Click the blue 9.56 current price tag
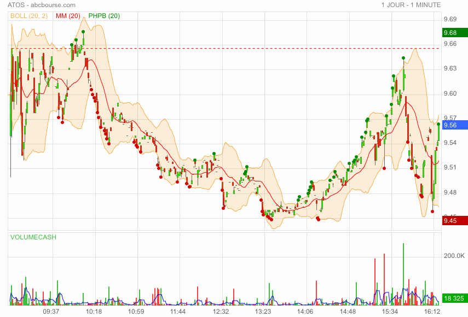The image size is (468, 317). [x=455, y=125]
